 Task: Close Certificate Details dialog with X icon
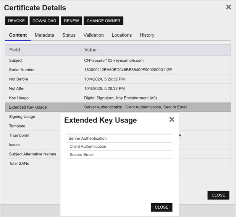click(x=228, y=7)
